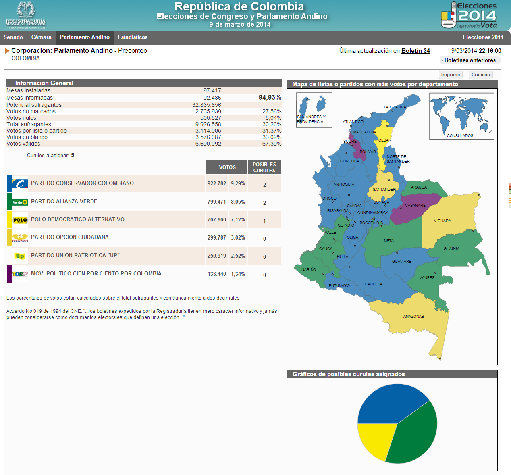This screenshot has width=511, height=475.
Task: Open the Boletín 34 link
Action: coord(415,51)
